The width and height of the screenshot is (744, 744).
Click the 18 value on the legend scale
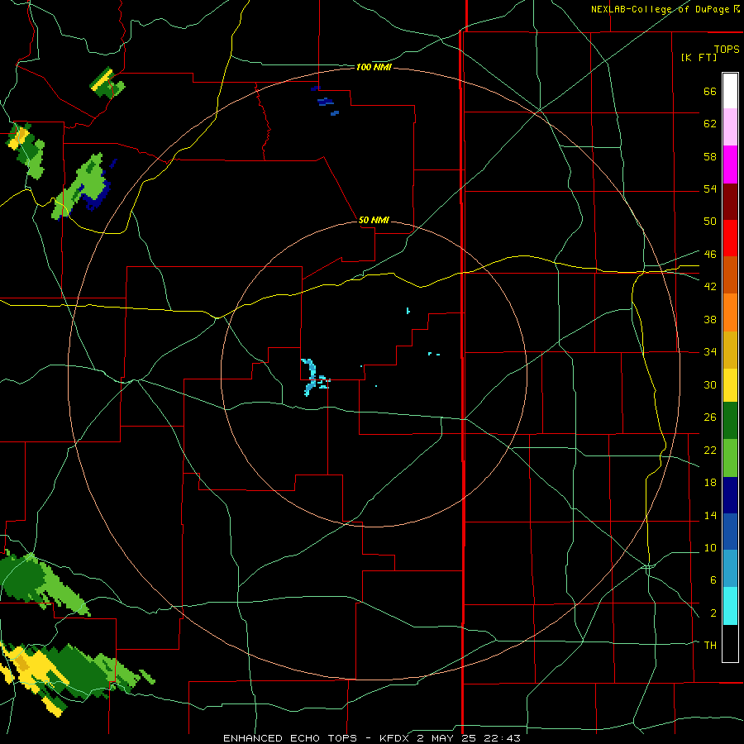pyautogui.click(x=710, y=483)
